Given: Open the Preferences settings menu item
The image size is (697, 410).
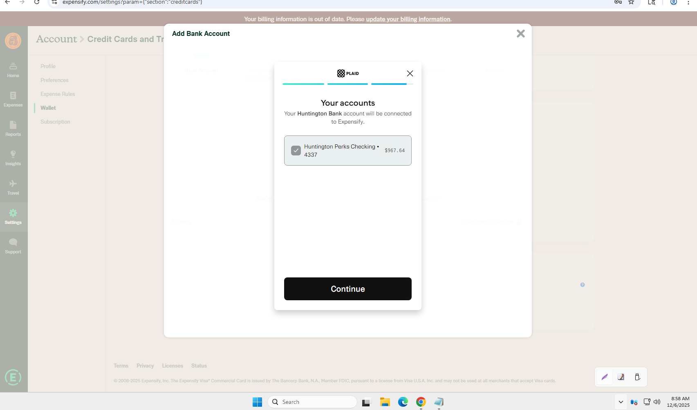Looking at the screenshot, I should point(54,80).
